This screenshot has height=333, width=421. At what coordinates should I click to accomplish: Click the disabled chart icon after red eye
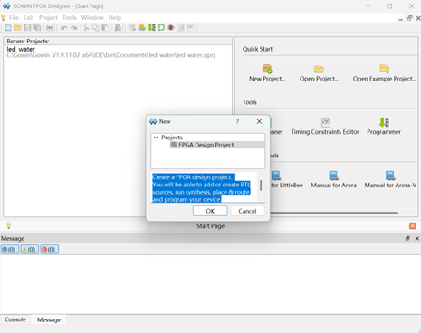pos(180,28)
